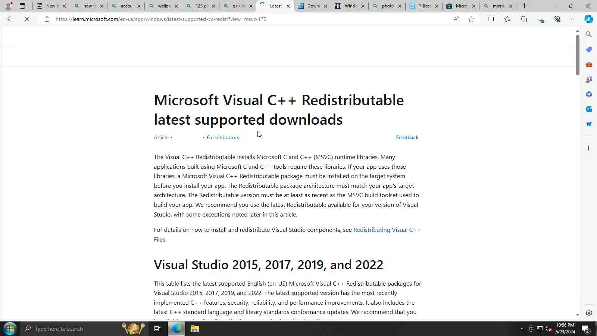Image resolution: width=597 pixels, height=336 pixels.
Task: Open Outlook in the sidebar
Action: click(589, 109)
